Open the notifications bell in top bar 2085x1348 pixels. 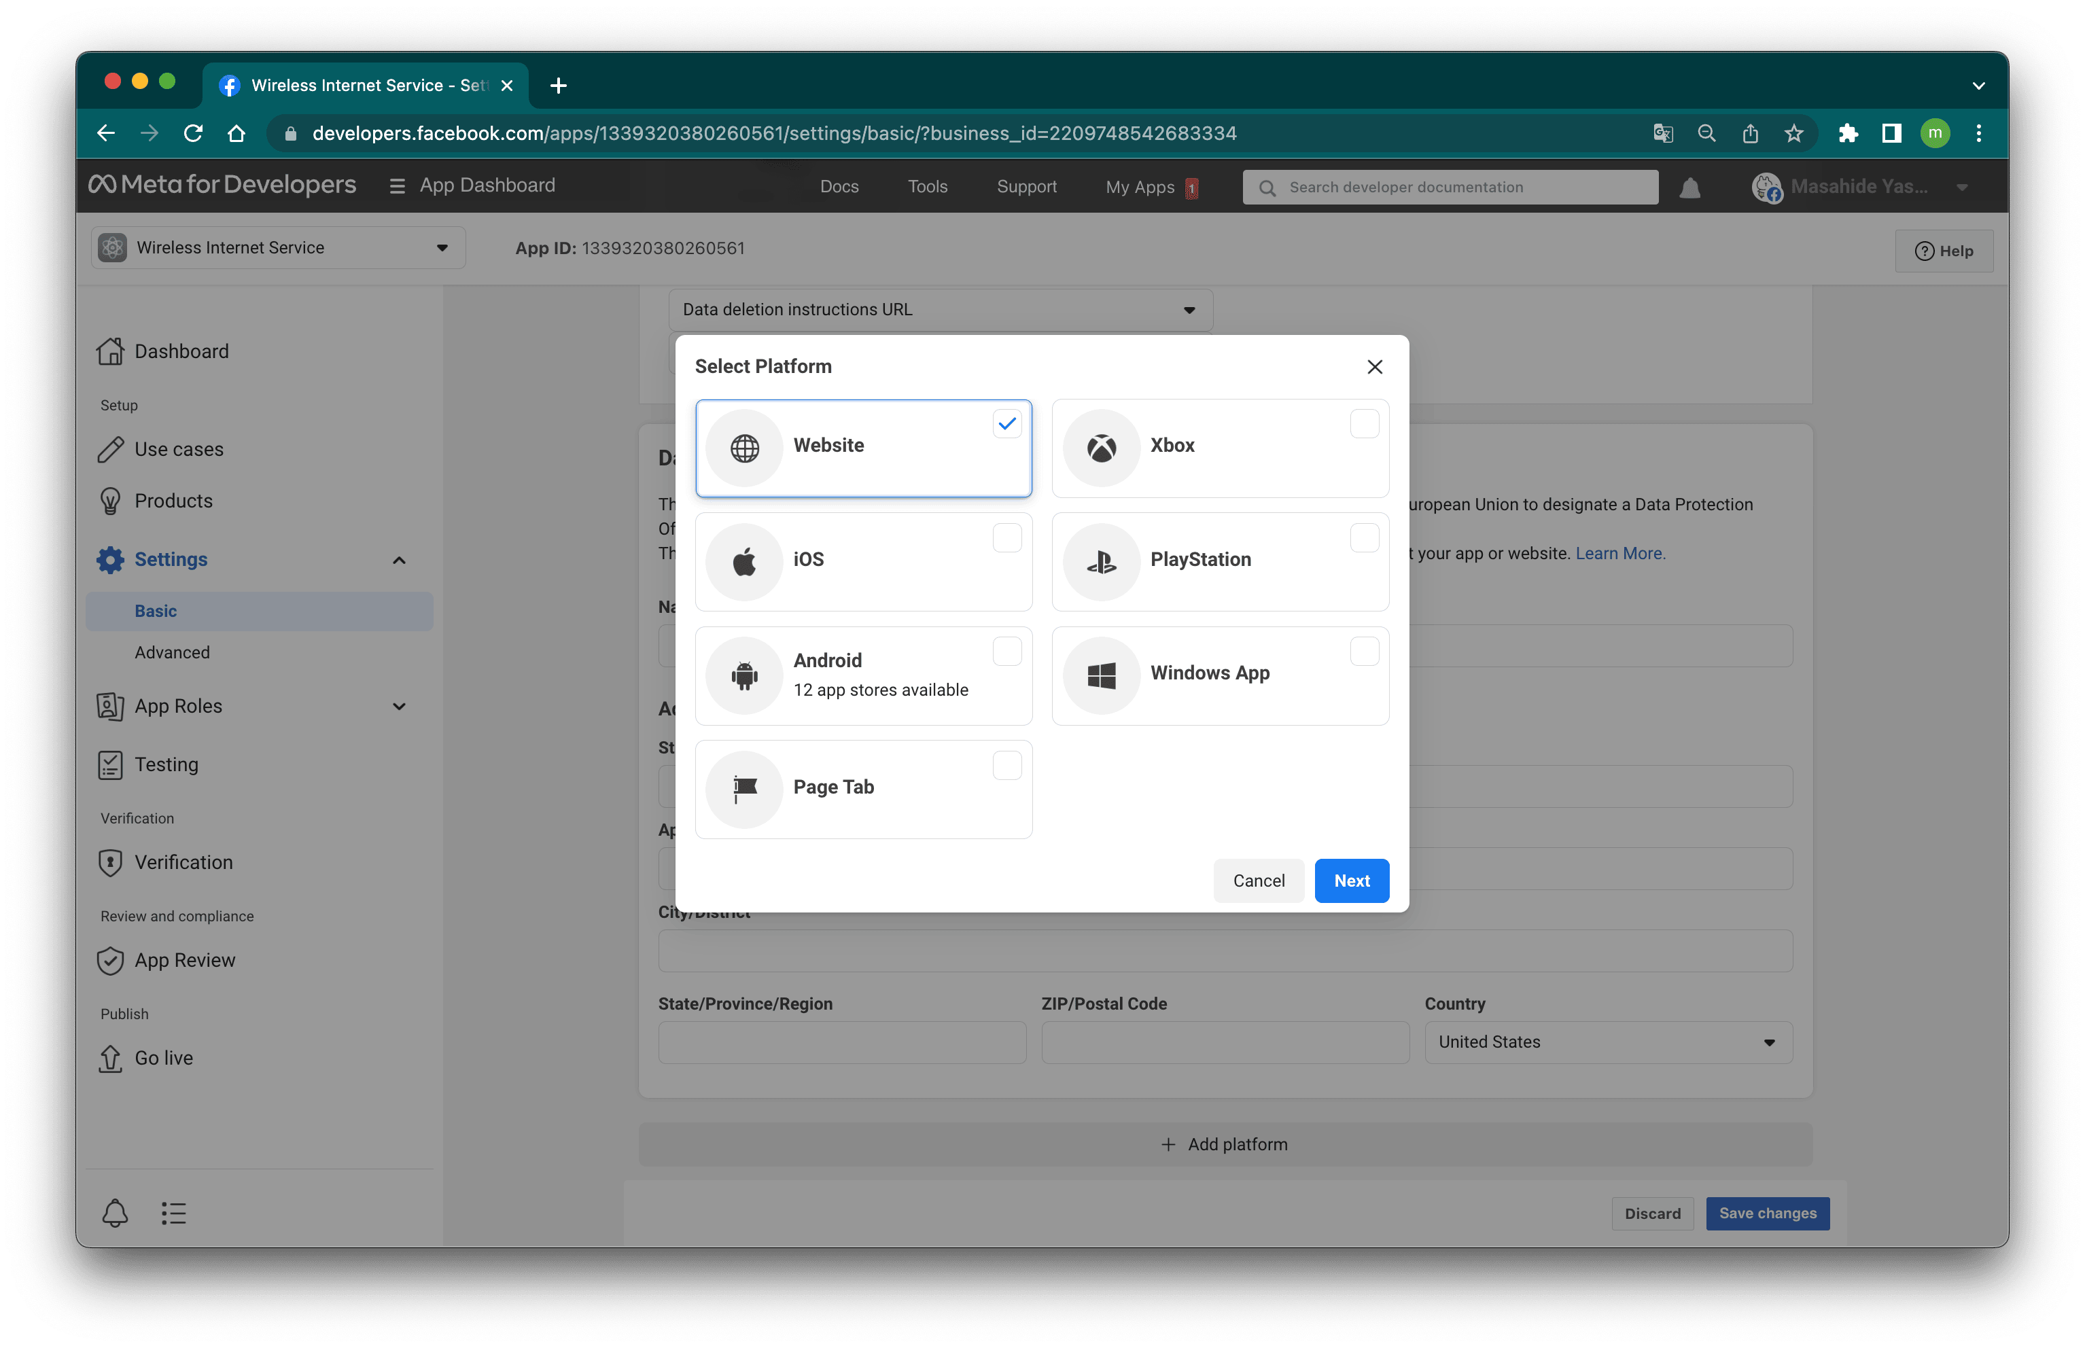(x=1689, y=188)
